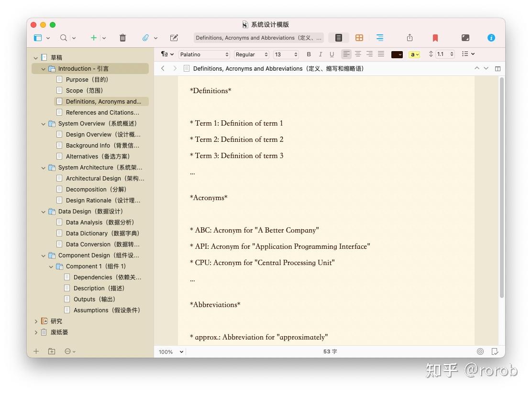Expand the 研究 folder

(36, 321)
